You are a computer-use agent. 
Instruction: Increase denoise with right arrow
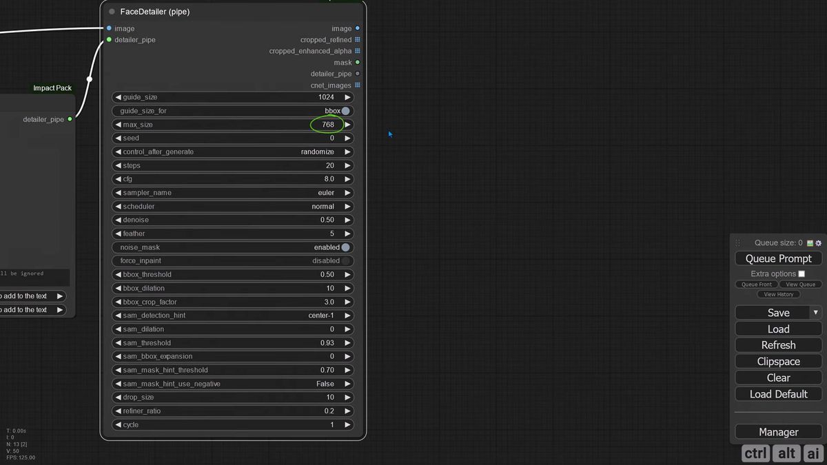(347, 220)
